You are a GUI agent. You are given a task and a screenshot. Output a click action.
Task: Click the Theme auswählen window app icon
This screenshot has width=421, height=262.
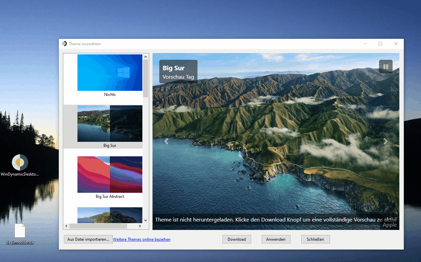[64, 44]
